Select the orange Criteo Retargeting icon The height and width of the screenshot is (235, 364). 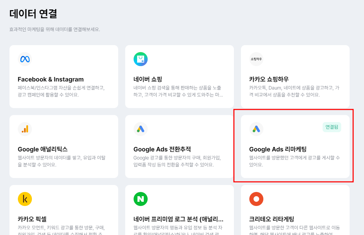(x=256, y=199)
